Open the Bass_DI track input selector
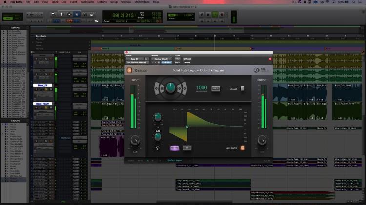Viewport: 366px width, 205px height. pos(80,86)
